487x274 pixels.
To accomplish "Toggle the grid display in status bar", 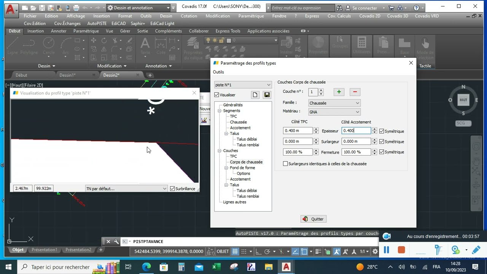I will click(x=235, y=252).
